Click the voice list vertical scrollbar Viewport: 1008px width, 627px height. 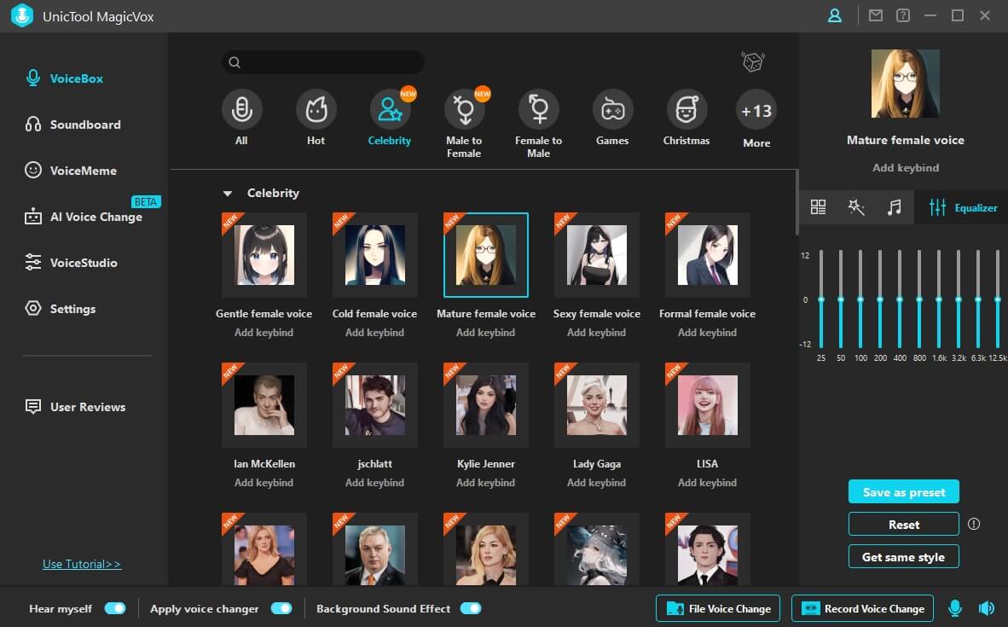[797, 202]
